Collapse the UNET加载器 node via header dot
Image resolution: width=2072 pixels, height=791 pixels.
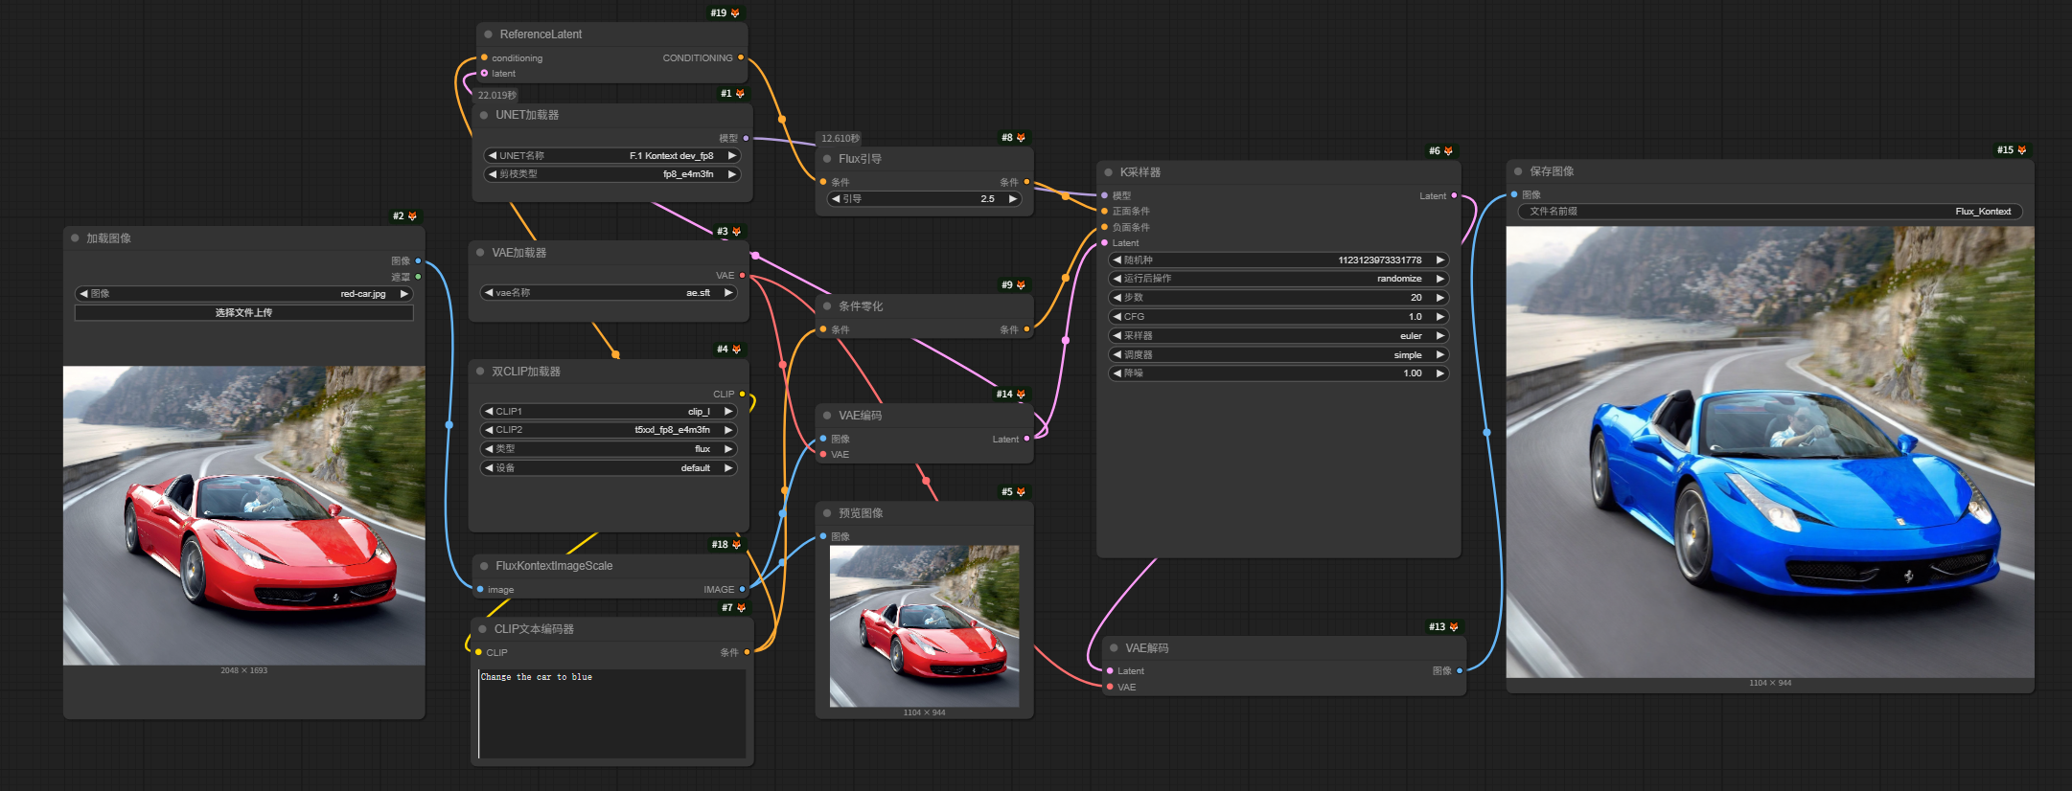pyautogui.click(x=484, y=115)
